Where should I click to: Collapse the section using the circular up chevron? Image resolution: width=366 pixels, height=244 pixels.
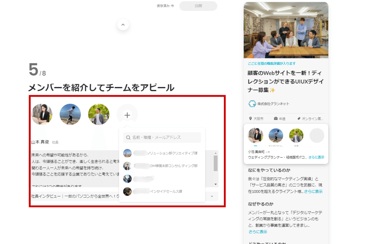tap(123, 24)
